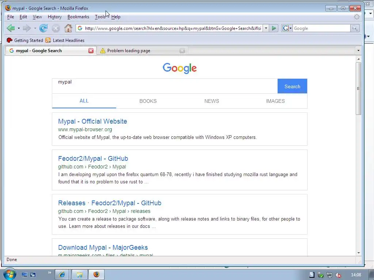The width and height of the screenshot is (374, 280).
Task: Click the scrollbar up arrow
Action: pyautogui.click(x=359, y=59)
